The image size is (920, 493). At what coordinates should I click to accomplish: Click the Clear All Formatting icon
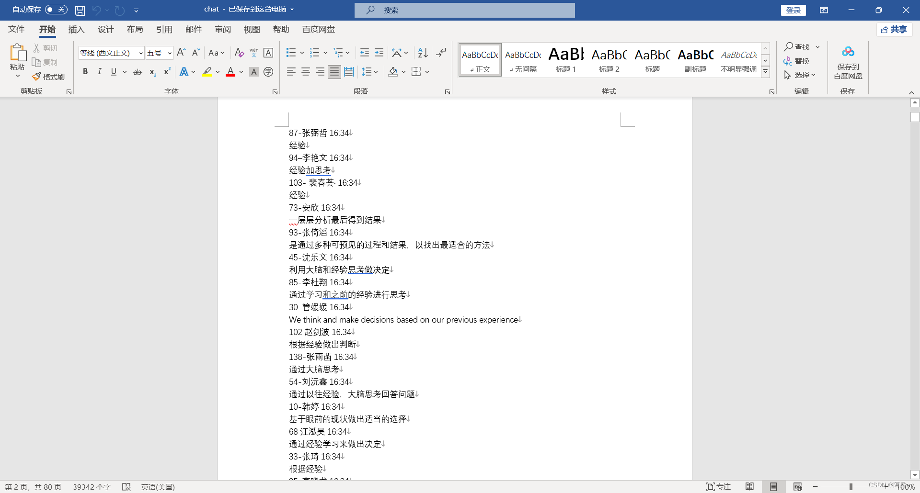pos(239,52)
